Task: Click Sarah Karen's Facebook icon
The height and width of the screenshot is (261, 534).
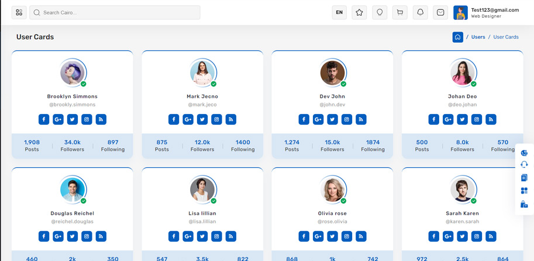Action: (x=433, y=236)
